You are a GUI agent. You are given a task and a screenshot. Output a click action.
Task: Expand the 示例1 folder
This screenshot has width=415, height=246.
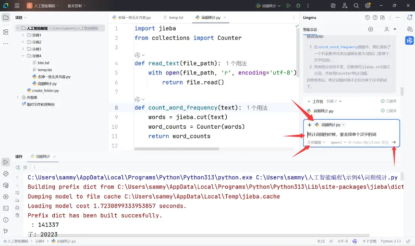[x=23, y=35]
